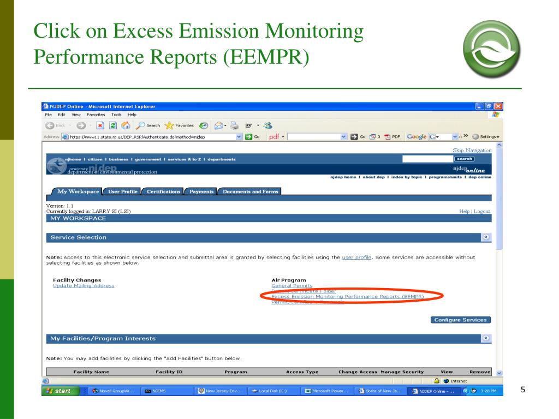Image resolution: width=559 pixels, height=419 pixels.
Task: Click the popup blocker counter icon
Action: (x=372, y=137)
